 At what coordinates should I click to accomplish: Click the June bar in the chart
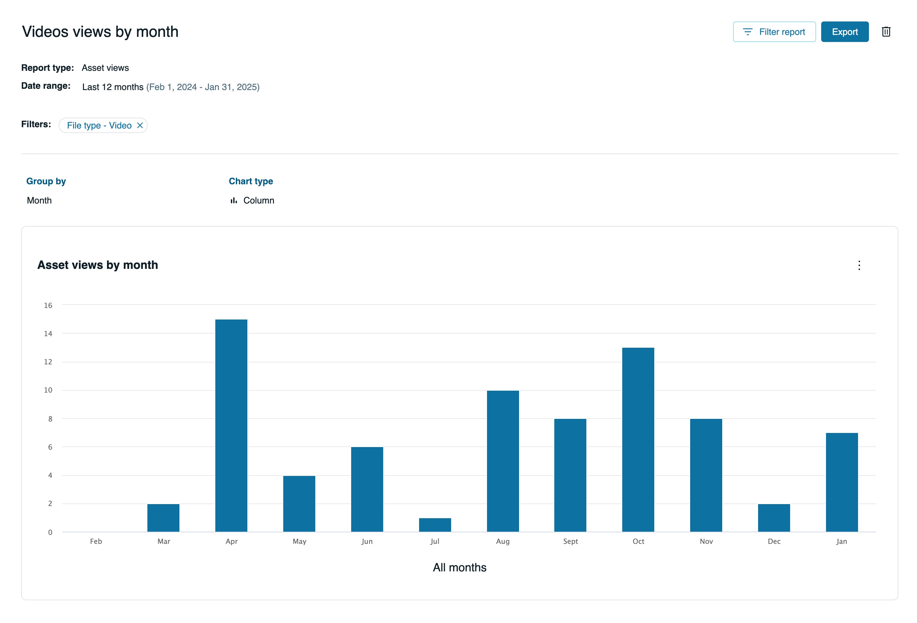(367, 489)
